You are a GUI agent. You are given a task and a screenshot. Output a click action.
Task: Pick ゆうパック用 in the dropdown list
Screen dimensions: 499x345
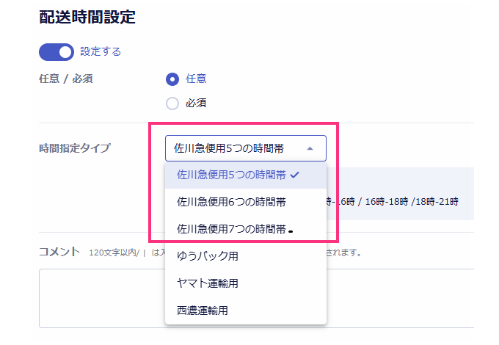[x=208, y=256]
